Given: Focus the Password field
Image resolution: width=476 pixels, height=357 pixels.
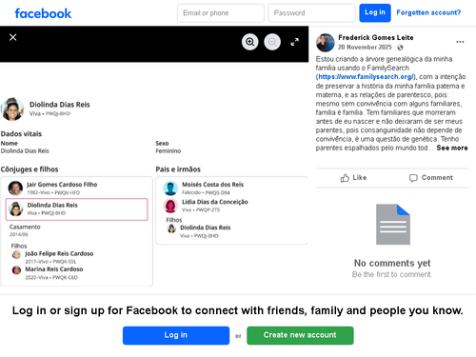Looking at the screenshot, I should coord(311,13).
